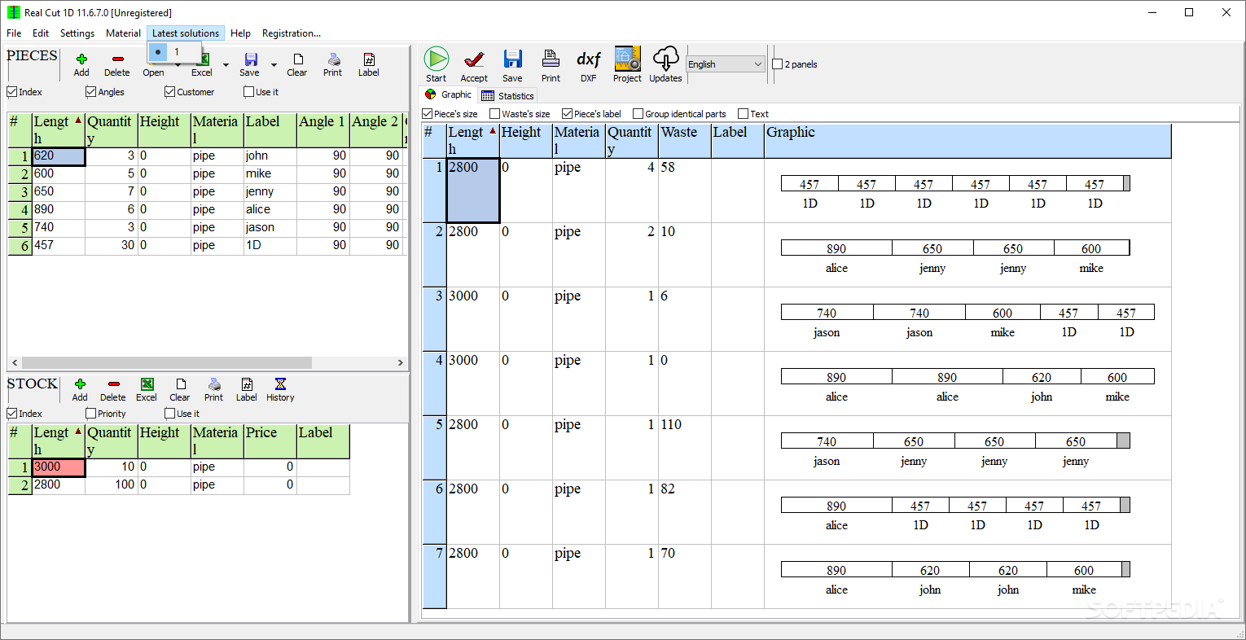Click the Label icon in the Pieces toolbar
The width and height of the screenshot is (1246, 640).
coord(369,59)
